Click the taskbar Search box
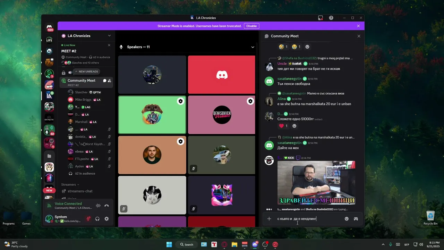Viewport: 444px width, 250px height. click(x=186, y=244)
